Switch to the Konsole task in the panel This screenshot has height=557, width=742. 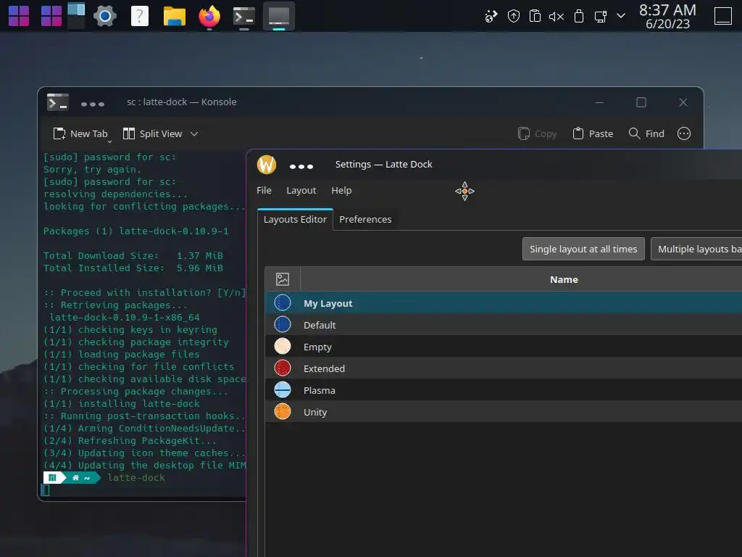pyautogui.click(x=244, y=16)
